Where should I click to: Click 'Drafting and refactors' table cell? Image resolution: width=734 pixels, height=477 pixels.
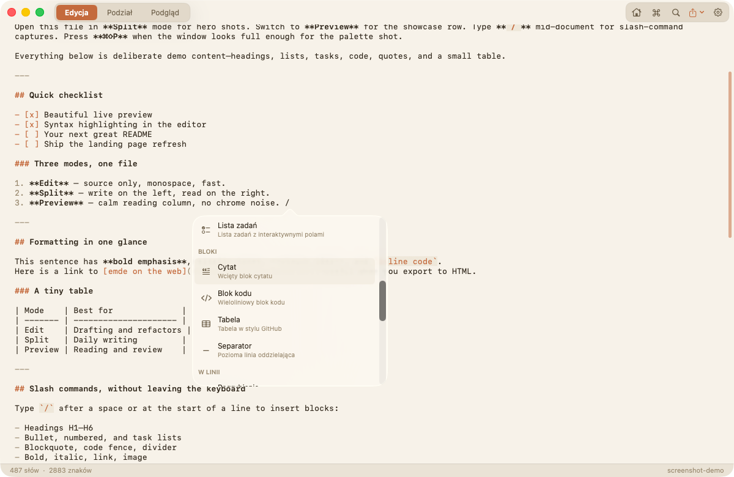pyautogui.click(x=127, y=330)
